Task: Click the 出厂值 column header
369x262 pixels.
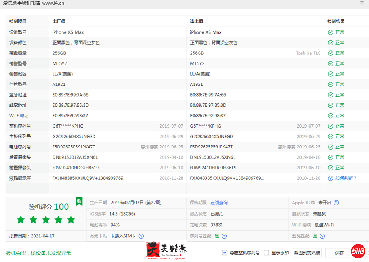Action: click(x=59, y=22)
